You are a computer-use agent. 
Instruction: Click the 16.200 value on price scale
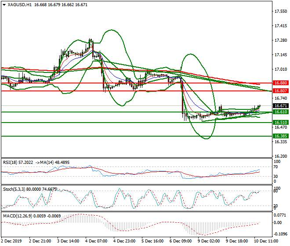pos(279,156)
